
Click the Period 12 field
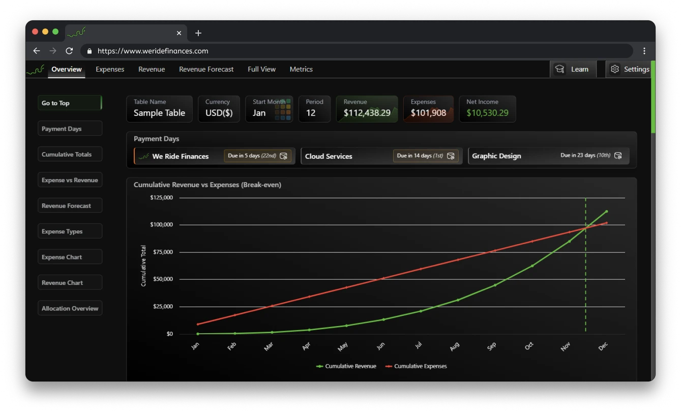pos(314,109)
